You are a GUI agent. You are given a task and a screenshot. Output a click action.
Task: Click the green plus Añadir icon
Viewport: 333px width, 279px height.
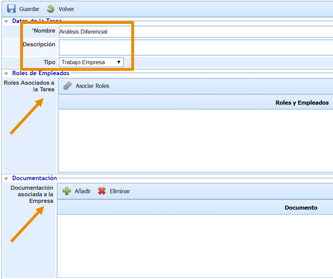67,191
